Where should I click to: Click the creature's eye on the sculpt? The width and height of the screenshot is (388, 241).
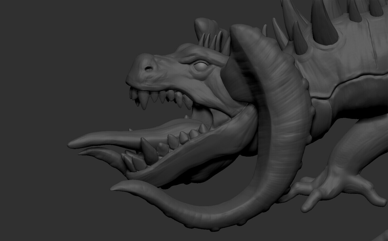click(200, 67)
